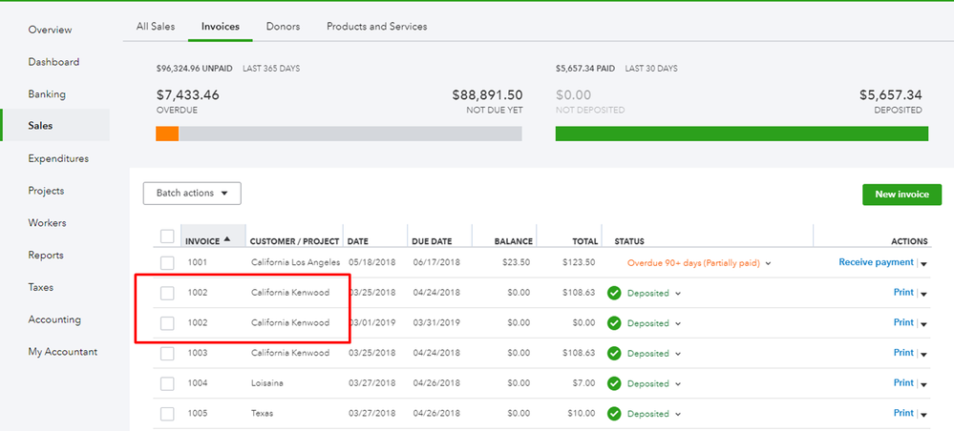This screenshot has height=431, width=954.
Task: Click green Deposited checkmark icon for invoice 1004
Action: 615,383
